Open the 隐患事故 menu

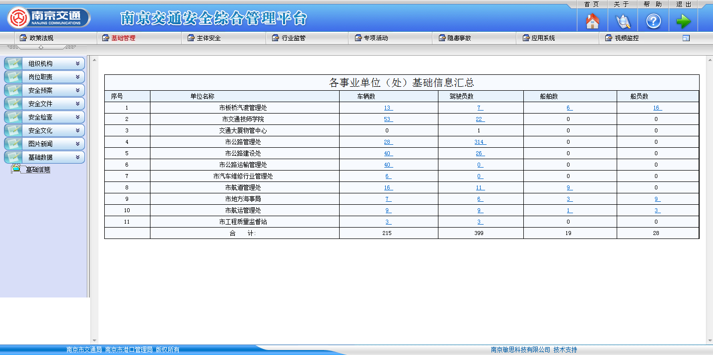459,38
